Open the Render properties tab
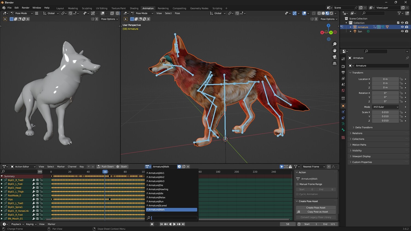This screenshot has width=411, height=231. click(343, 66)
